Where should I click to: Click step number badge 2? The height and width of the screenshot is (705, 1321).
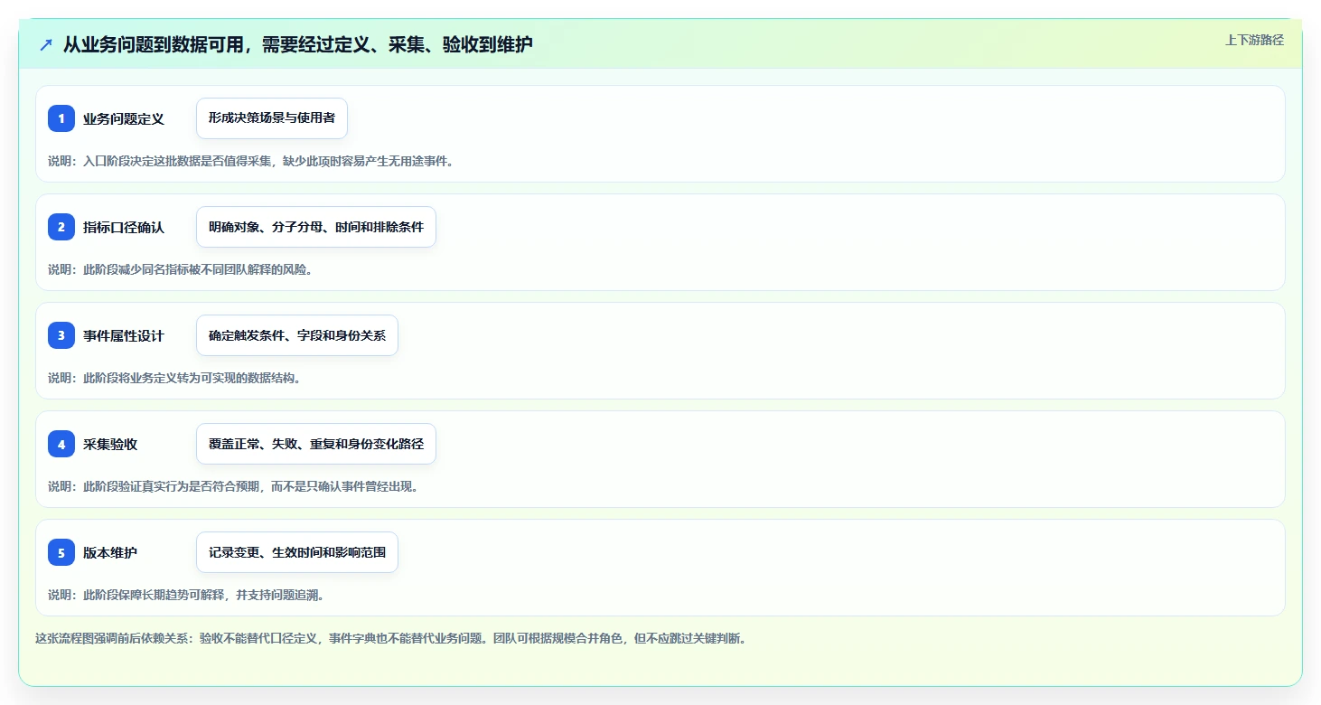61,227
